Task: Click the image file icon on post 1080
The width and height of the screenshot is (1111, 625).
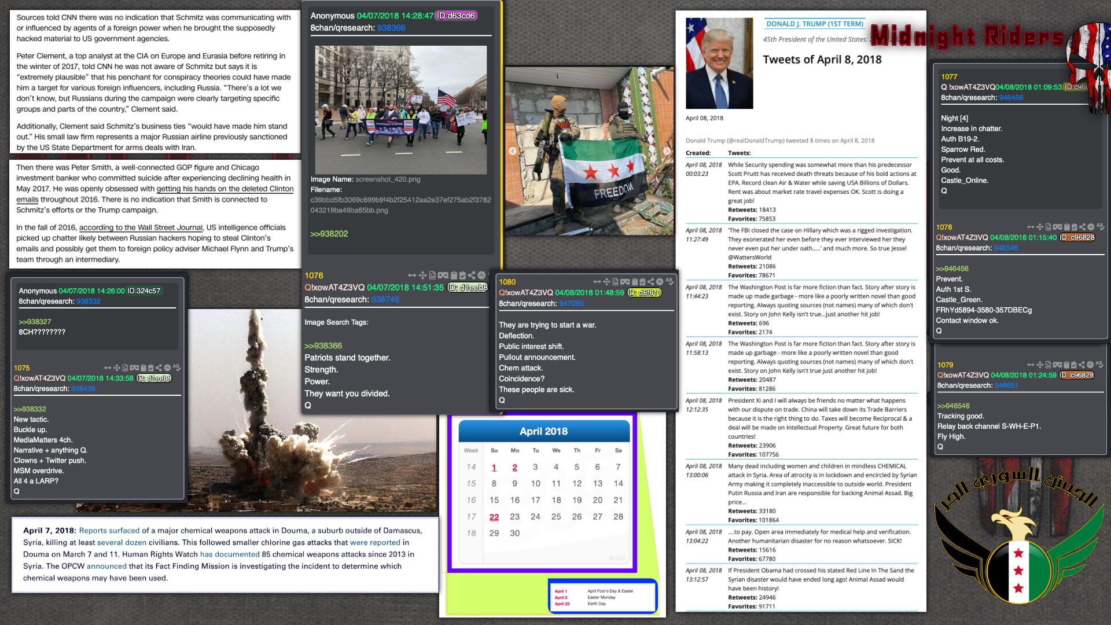Action: point(615,282)
